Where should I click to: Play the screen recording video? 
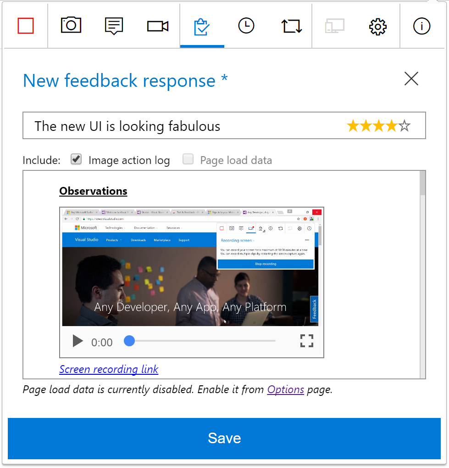78,341
